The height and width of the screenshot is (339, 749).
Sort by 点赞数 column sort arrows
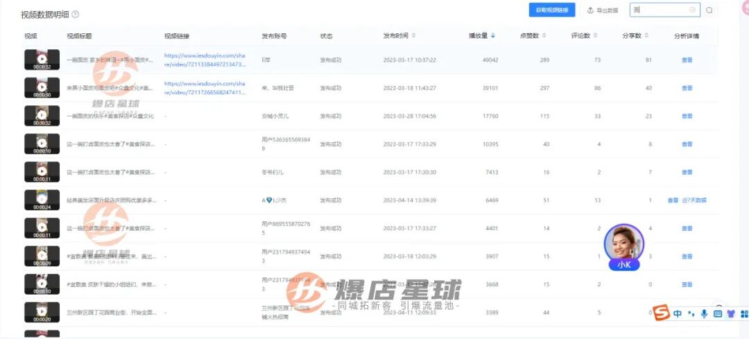(544, 36)
